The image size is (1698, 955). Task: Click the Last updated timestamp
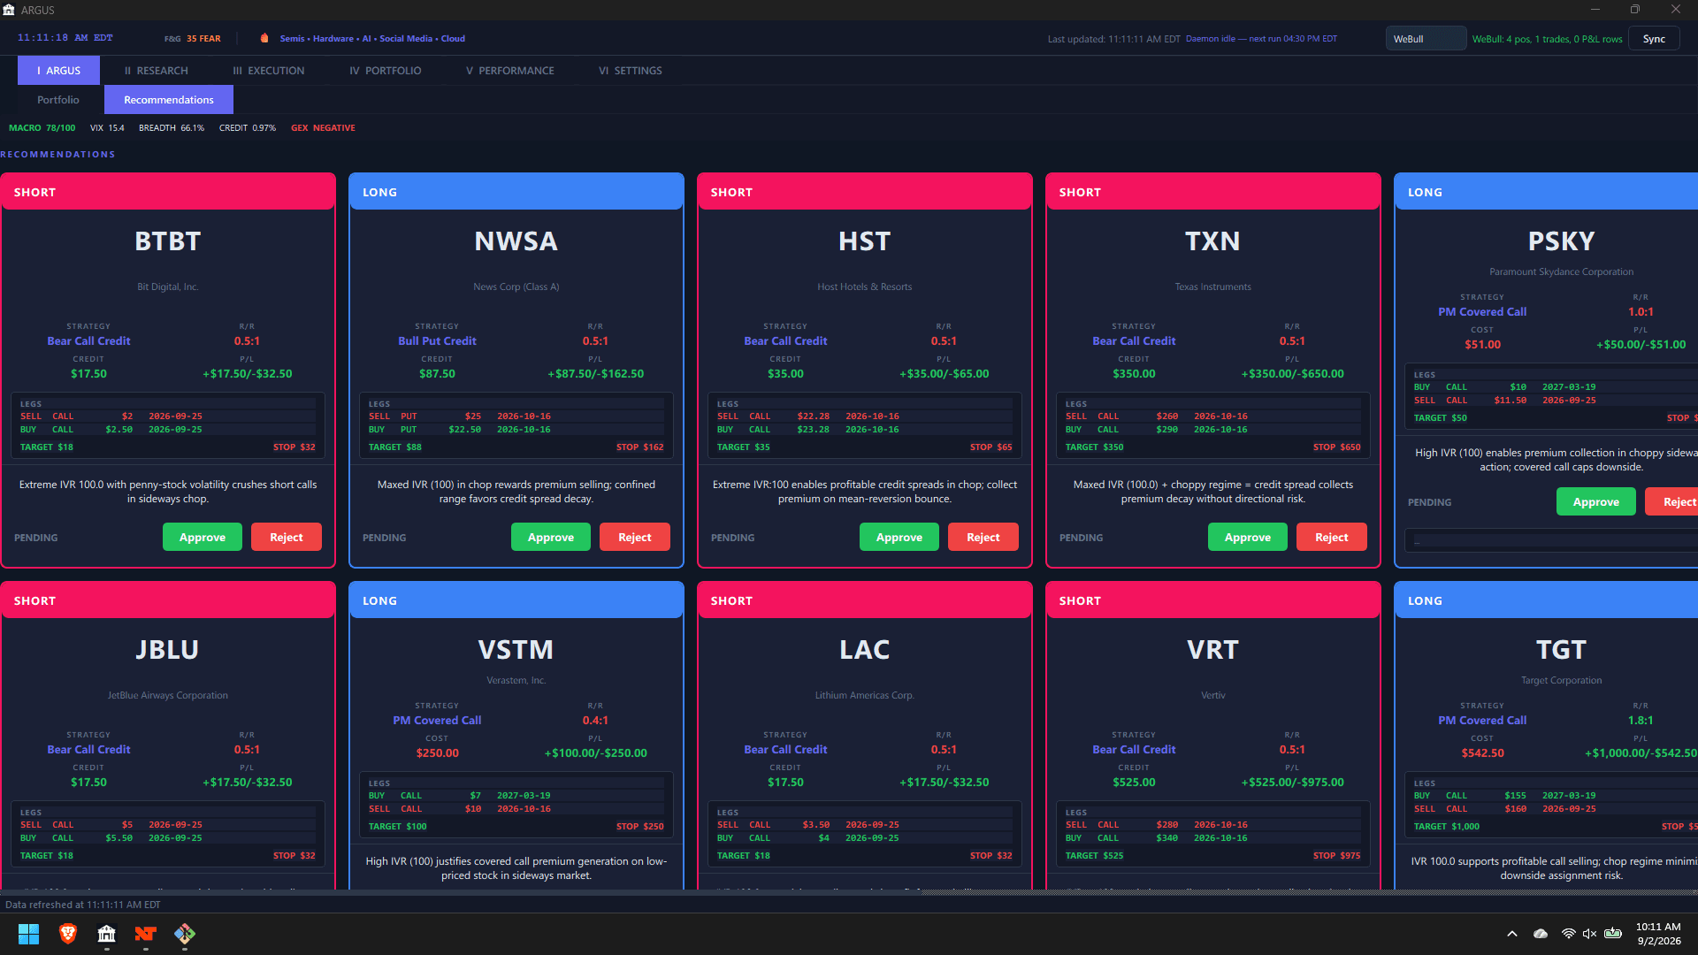coord(1113,39)
